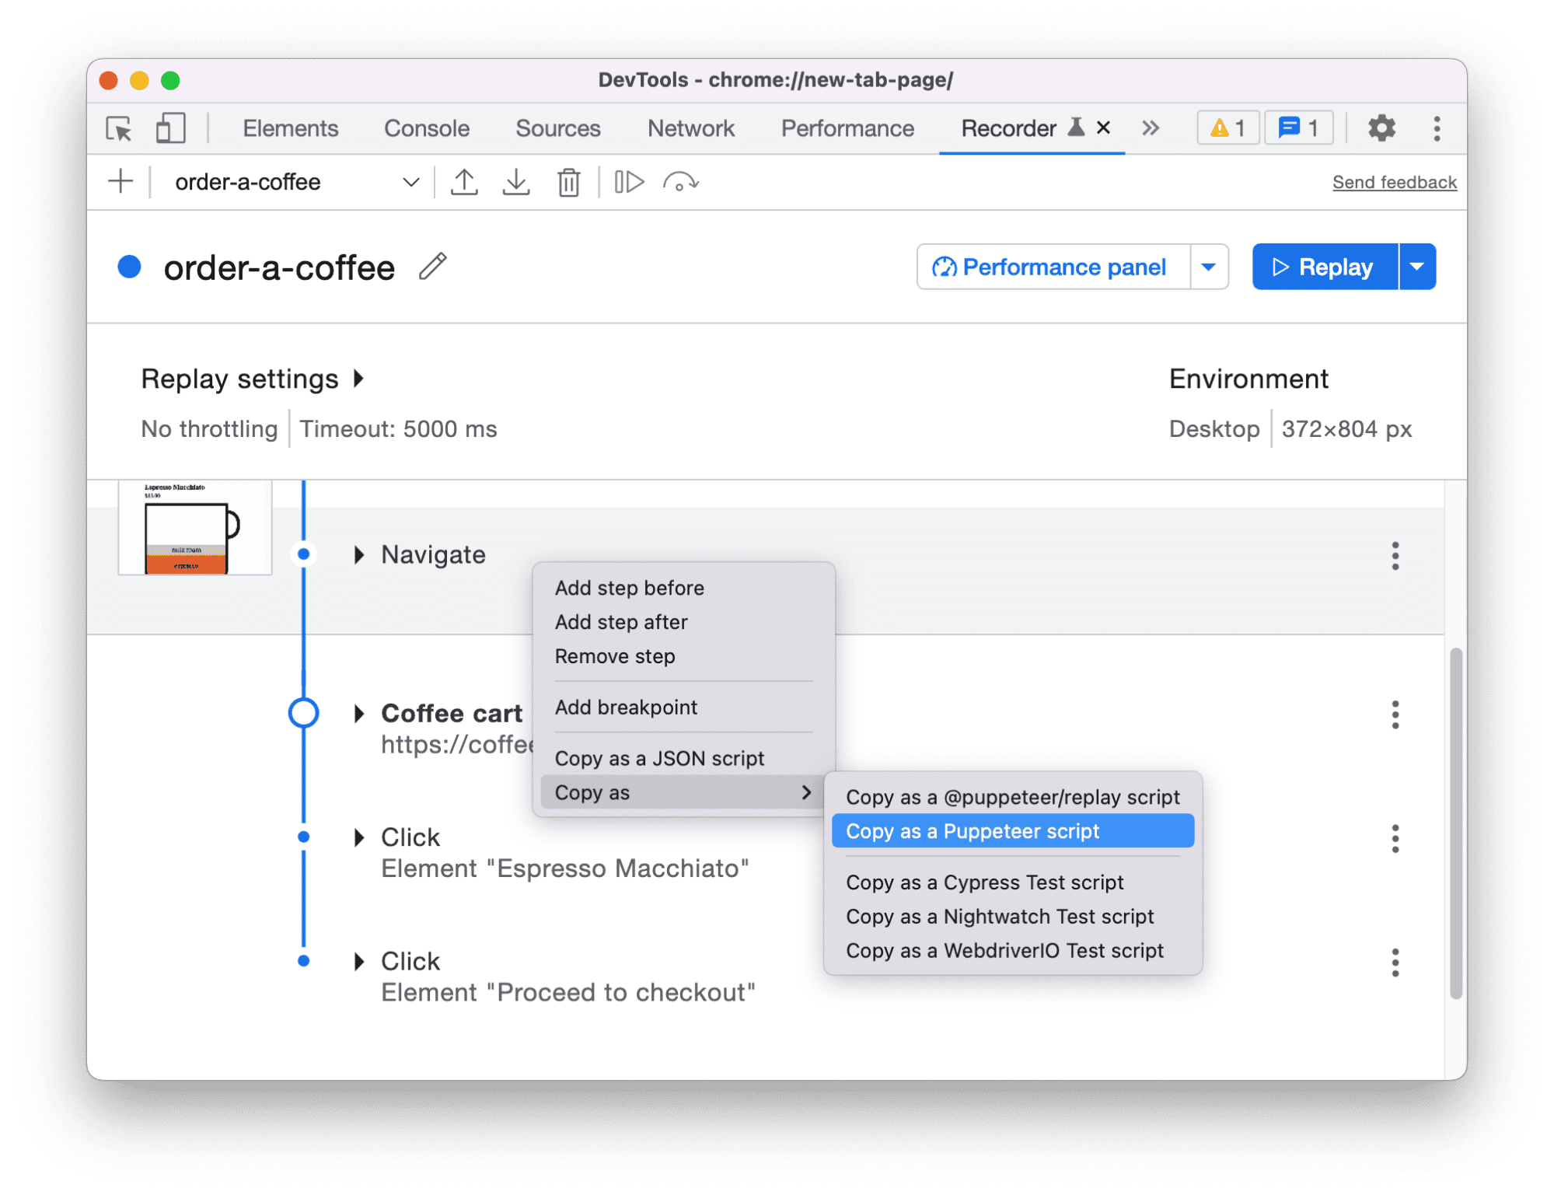The image size is (1554, 1195).
Task: Click the Recorder tab label
Action: (x=1004, y=128)
